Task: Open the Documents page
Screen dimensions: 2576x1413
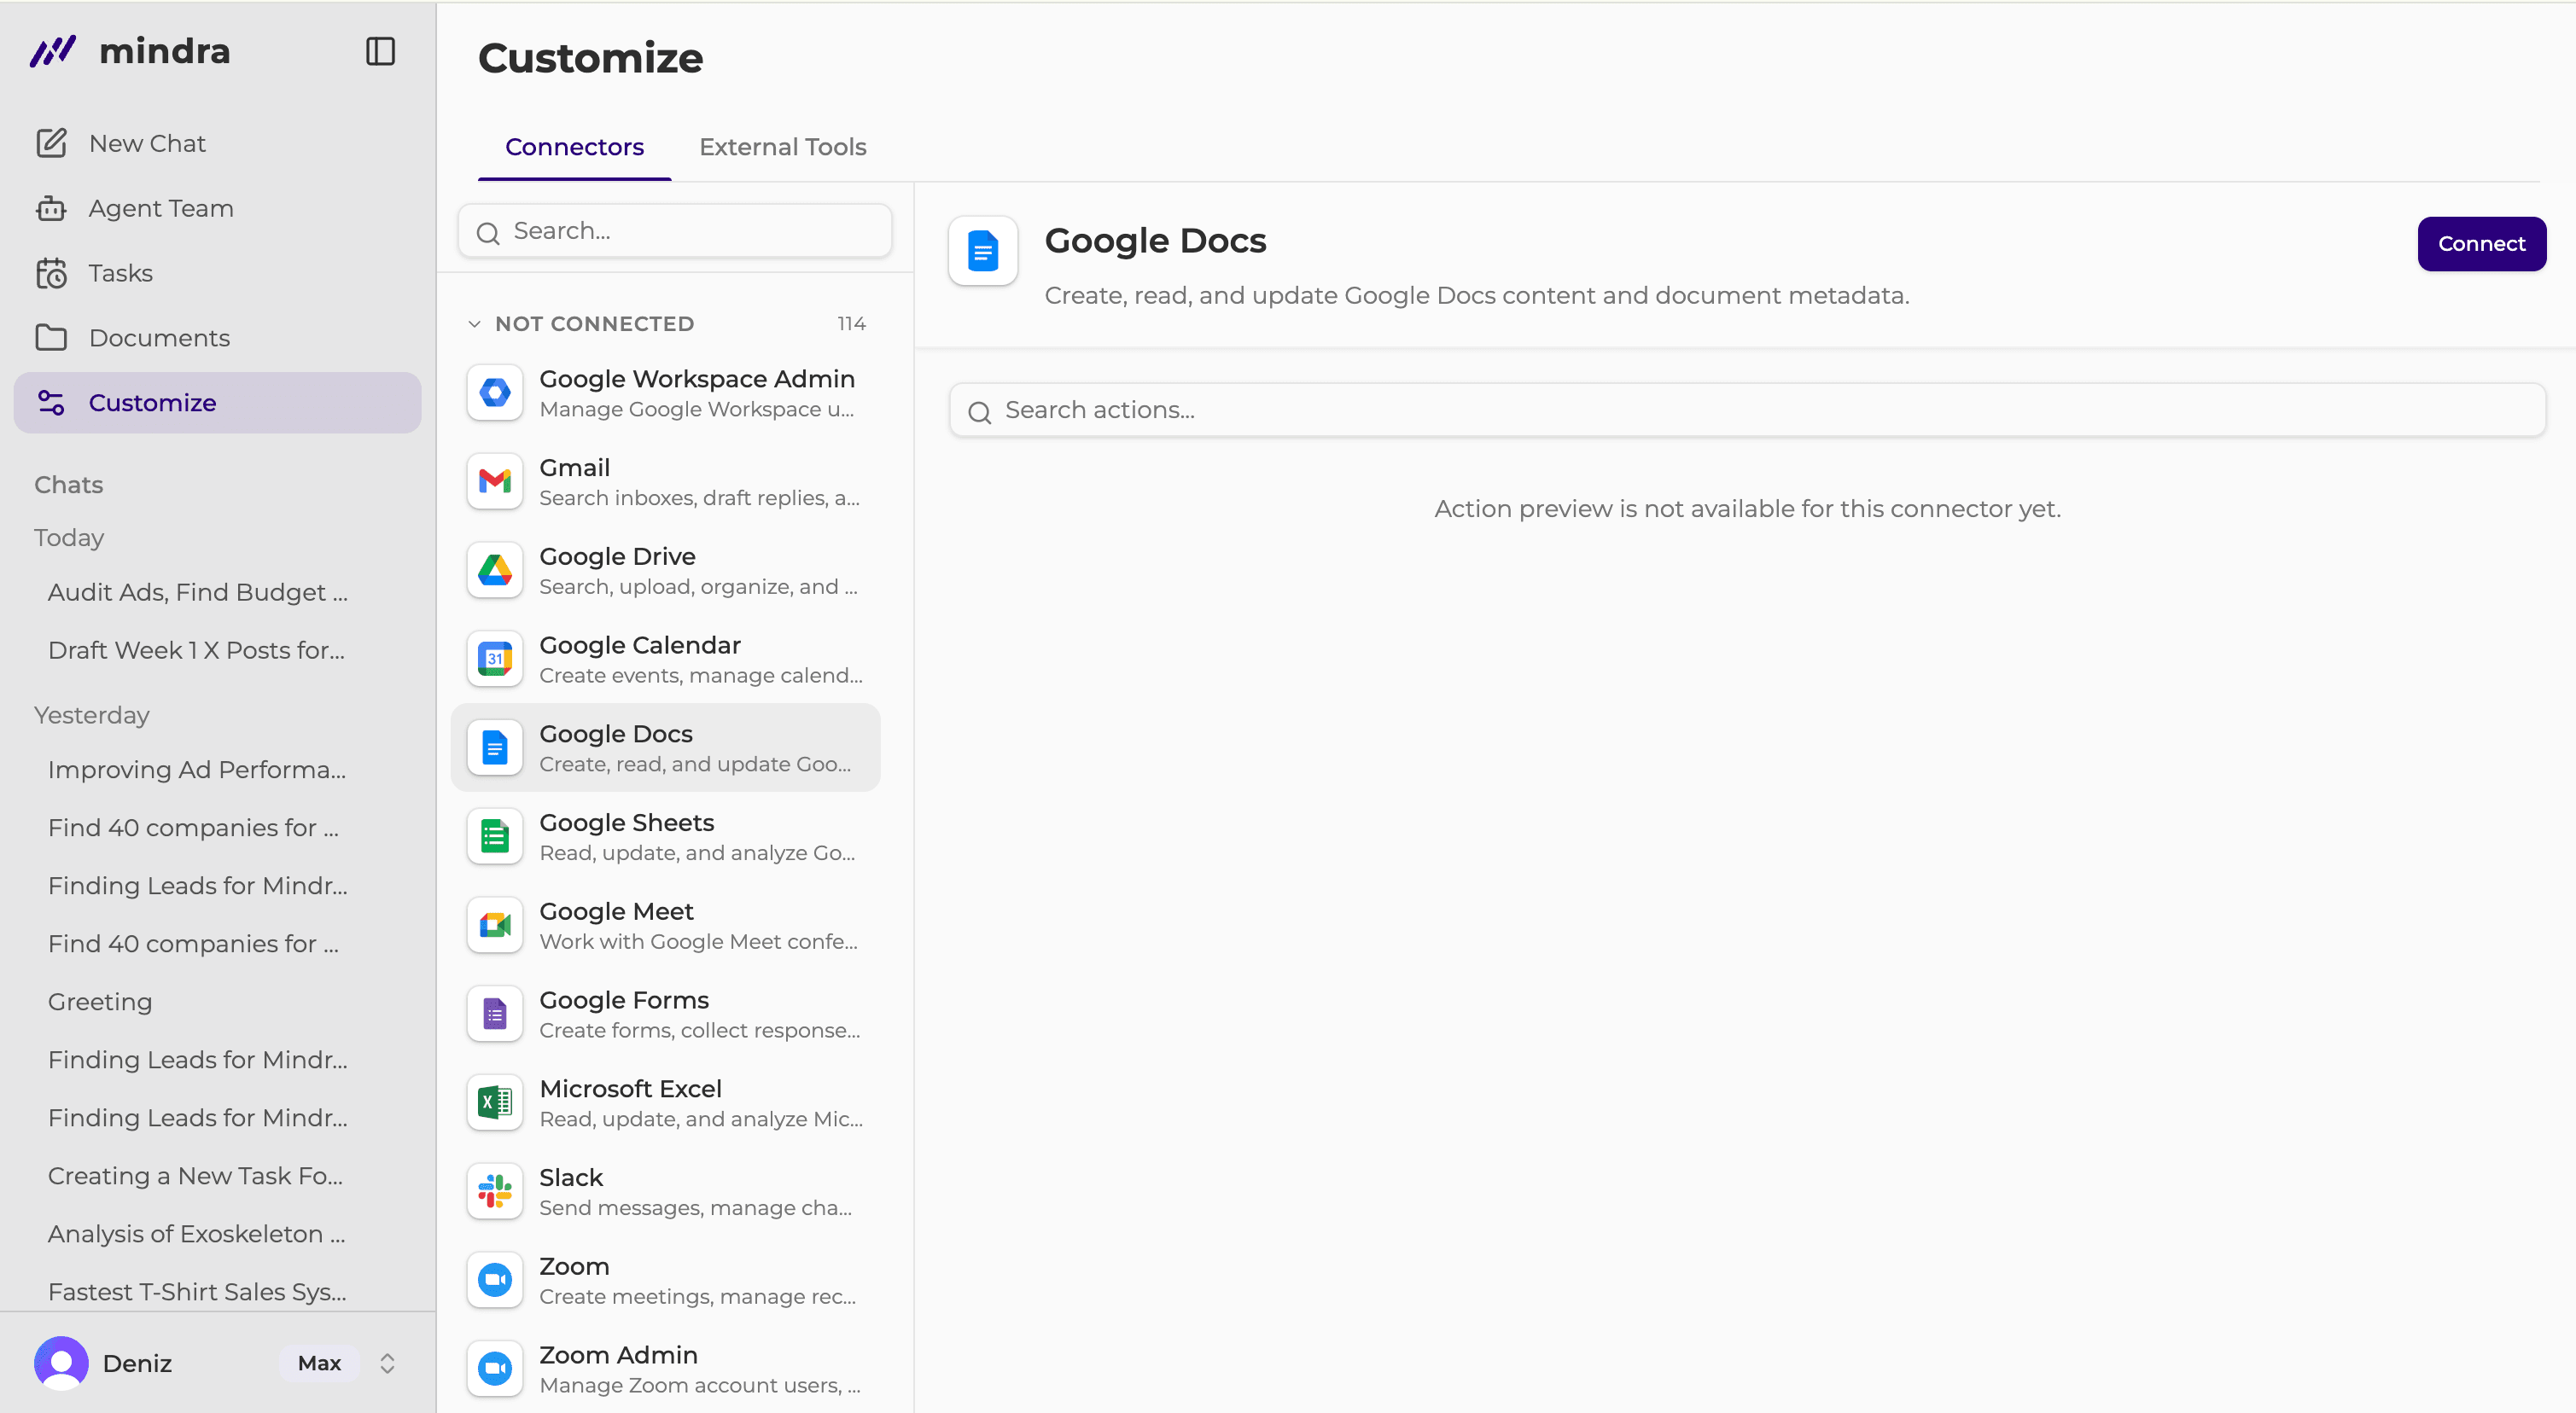Action: click(x=217, y=338)
